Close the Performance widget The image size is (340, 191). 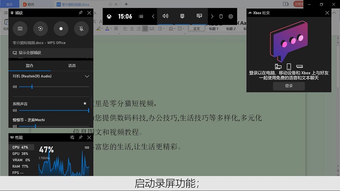point(89,138)
